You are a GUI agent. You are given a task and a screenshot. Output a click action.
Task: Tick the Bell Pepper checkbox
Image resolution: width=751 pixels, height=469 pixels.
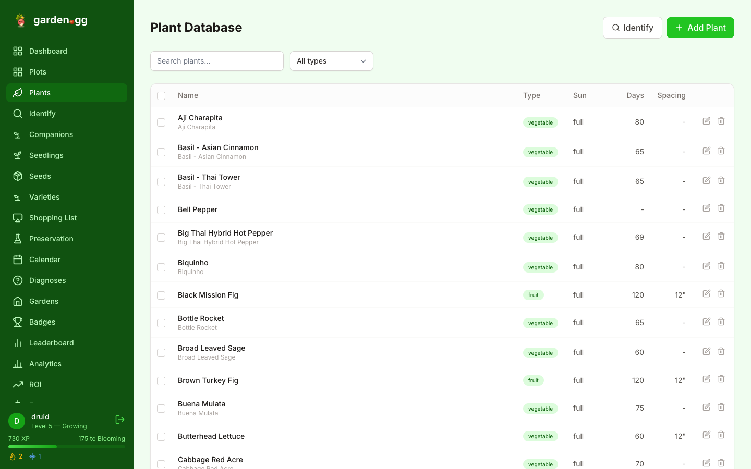(161, 210)
